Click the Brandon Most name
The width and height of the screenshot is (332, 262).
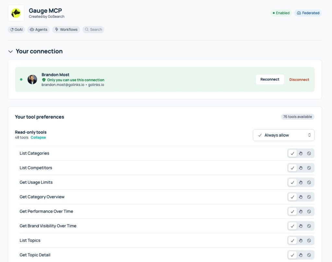click(55, 75)
